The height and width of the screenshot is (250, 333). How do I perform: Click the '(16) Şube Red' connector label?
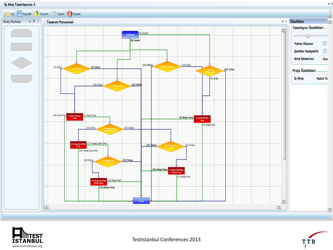60,115
